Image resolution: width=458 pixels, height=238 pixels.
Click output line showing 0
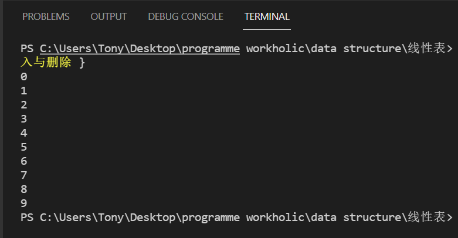click(24, 77)
